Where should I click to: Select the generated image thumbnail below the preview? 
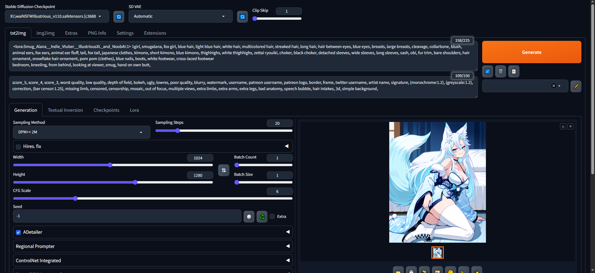(x=437, y=253)
